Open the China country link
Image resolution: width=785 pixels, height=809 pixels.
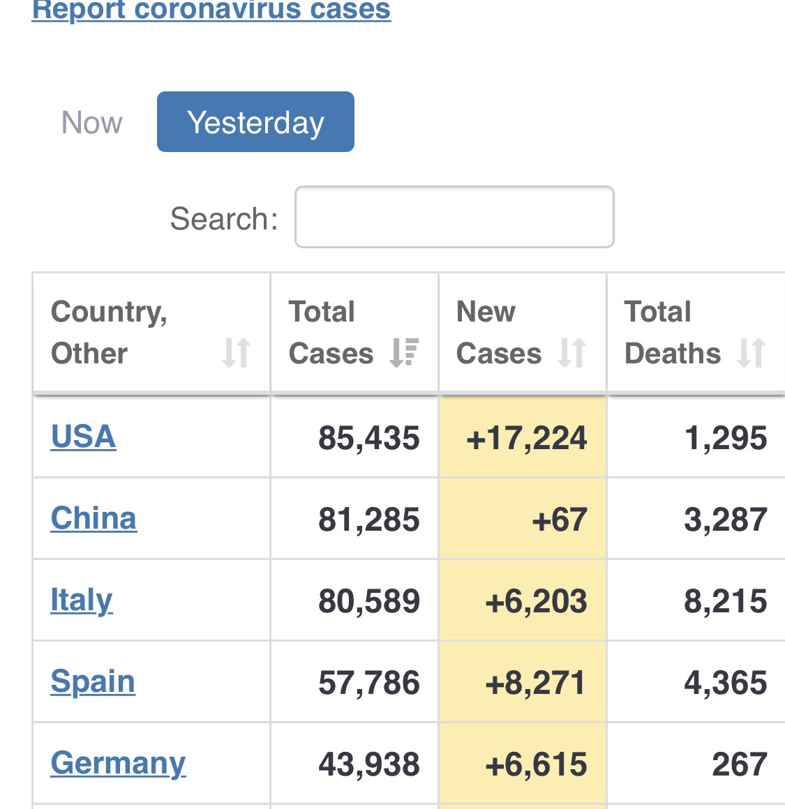coord(94,518)
